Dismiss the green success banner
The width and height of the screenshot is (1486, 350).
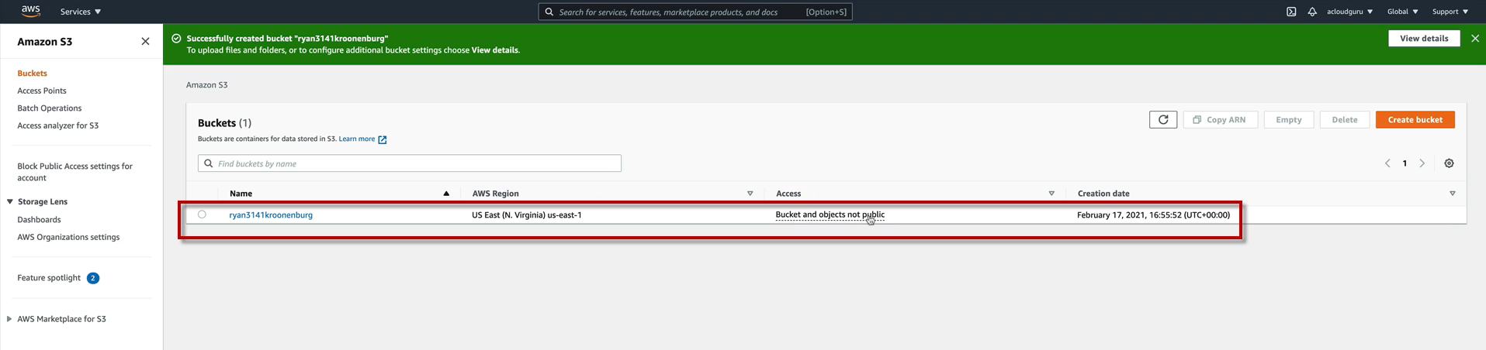click(x=1475, y=38)
